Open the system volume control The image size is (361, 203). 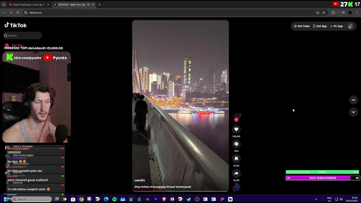pos(341,199)
